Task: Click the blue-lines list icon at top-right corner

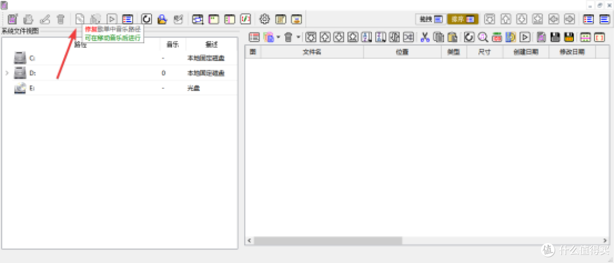Action: coord(604,18)
